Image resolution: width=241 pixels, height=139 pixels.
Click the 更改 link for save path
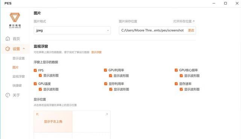click(191, 30)
